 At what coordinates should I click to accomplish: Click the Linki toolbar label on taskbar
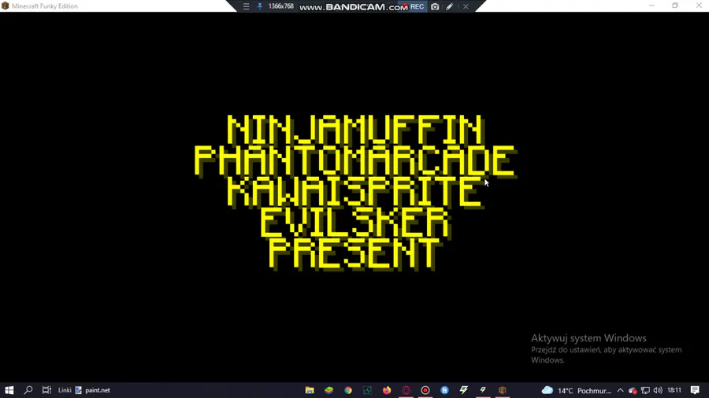(65, 390)
